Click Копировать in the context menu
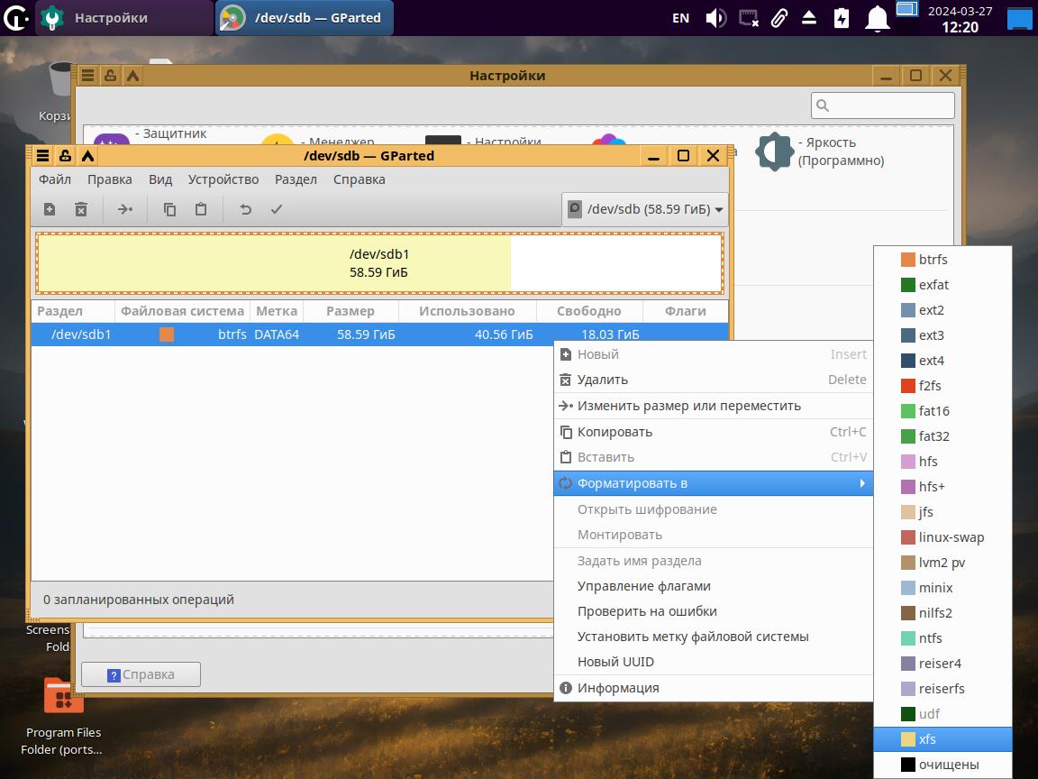1038x779 pixels. pos(713,432)
